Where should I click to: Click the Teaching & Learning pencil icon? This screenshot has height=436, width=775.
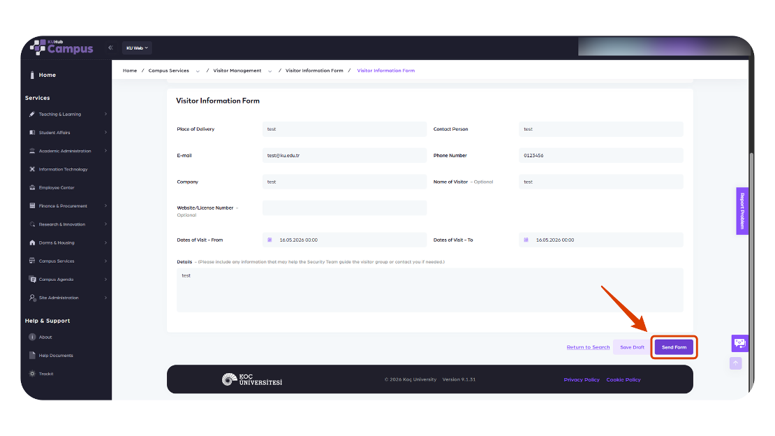[32, 115]
